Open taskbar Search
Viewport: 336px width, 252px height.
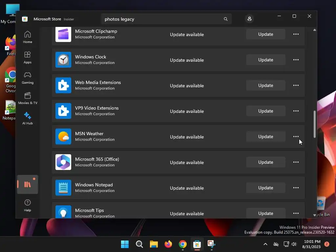coord(139,244)
